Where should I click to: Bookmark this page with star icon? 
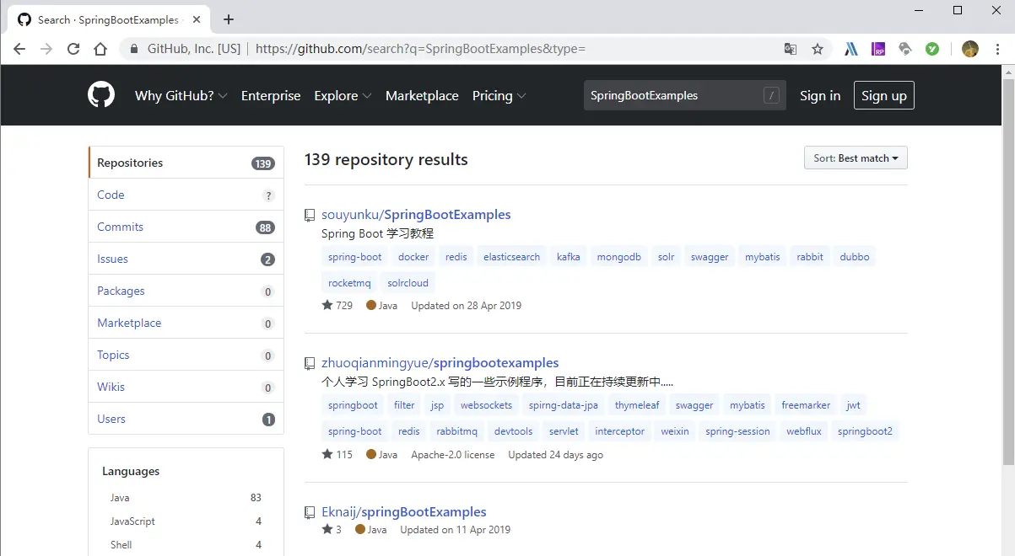tap(818, 49)
